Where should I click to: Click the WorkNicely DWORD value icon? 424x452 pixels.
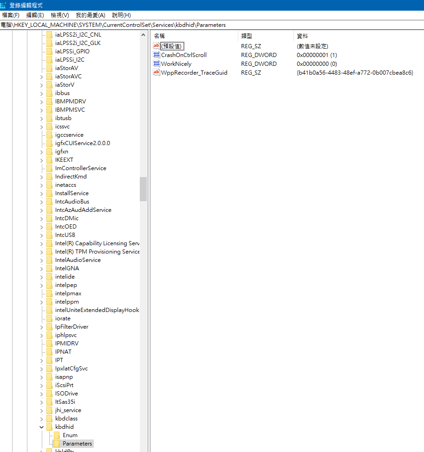pos(156,64)
